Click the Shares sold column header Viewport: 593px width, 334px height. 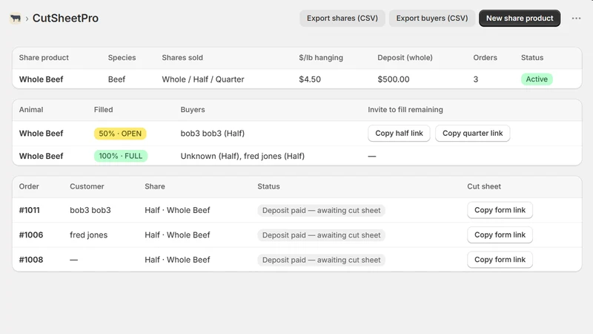pos(182,58)
